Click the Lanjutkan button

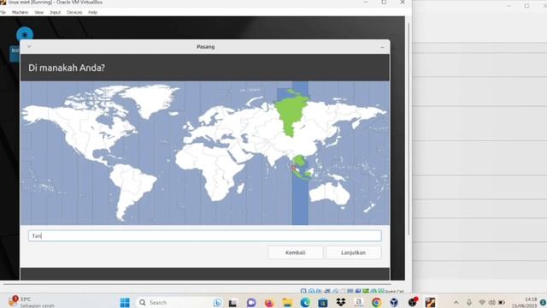tap(353, 252)
